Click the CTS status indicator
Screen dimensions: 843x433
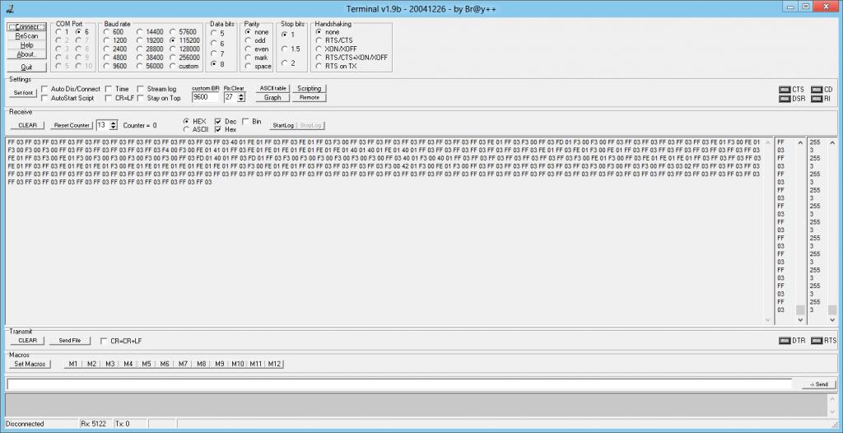pos(785,89)
